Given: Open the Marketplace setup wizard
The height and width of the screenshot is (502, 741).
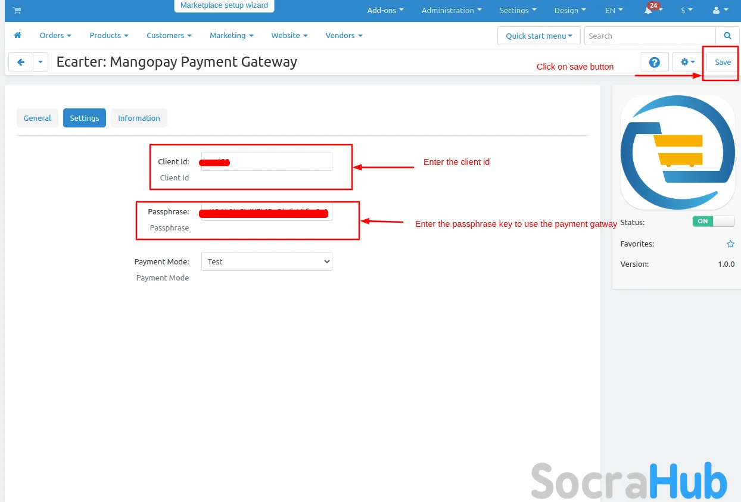Looking at the screenshot, I should point(224,5).
